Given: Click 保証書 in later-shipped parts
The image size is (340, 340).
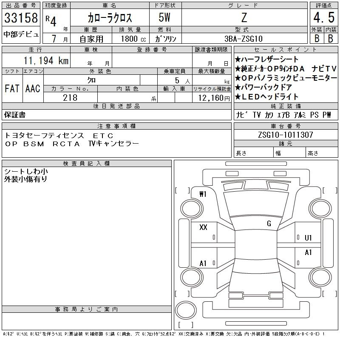Looking at the screenshot, I should [x=15, y=115].
